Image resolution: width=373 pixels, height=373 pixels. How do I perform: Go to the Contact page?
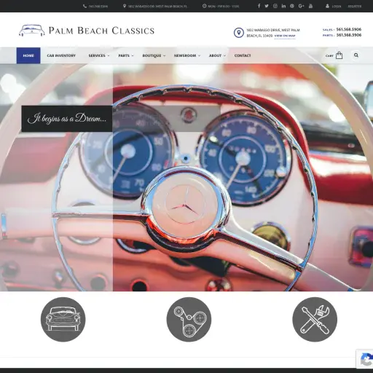click(243, 55)
